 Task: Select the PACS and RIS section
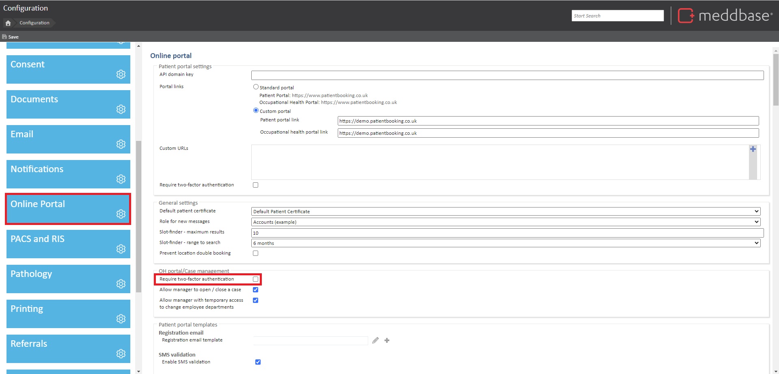(x=68, y=244)
